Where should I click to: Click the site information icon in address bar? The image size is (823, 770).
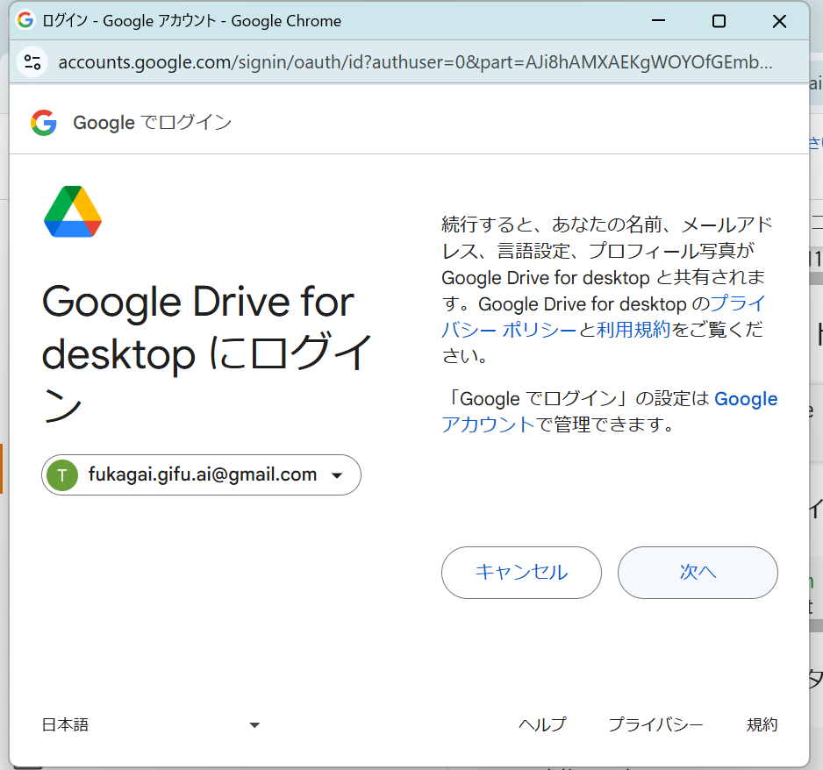(x=32, y=62)
